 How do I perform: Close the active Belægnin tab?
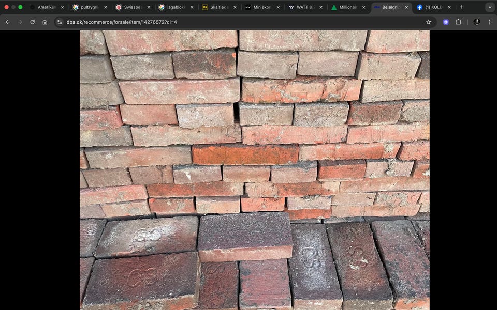(406, 7)
